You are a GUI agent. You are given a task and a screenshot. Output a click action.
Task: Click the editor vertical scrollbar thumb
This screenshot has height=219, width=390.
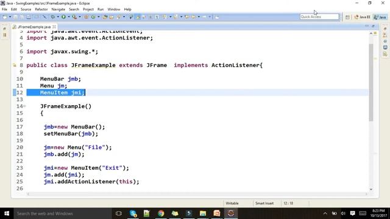(371, 83)
